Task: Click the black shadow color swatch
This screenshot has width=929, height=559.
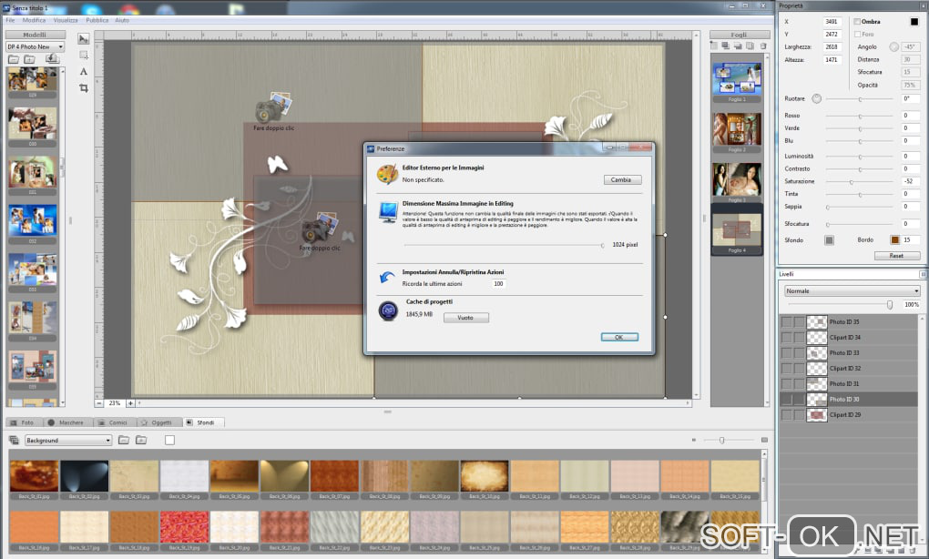Action: click(914, 21)
